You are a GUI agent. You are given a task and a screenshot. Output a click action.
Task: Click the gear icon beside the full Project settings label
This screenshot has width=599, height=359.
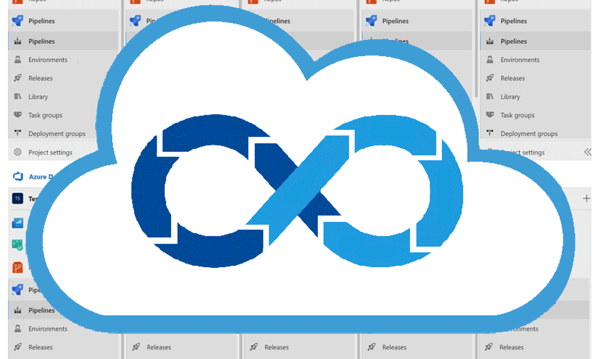point(18,152)
